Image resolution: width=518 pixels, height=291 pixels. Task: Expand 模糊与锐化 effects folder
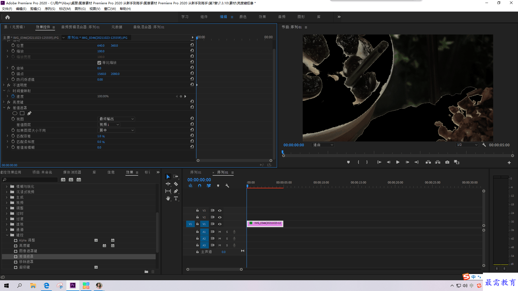7,186
